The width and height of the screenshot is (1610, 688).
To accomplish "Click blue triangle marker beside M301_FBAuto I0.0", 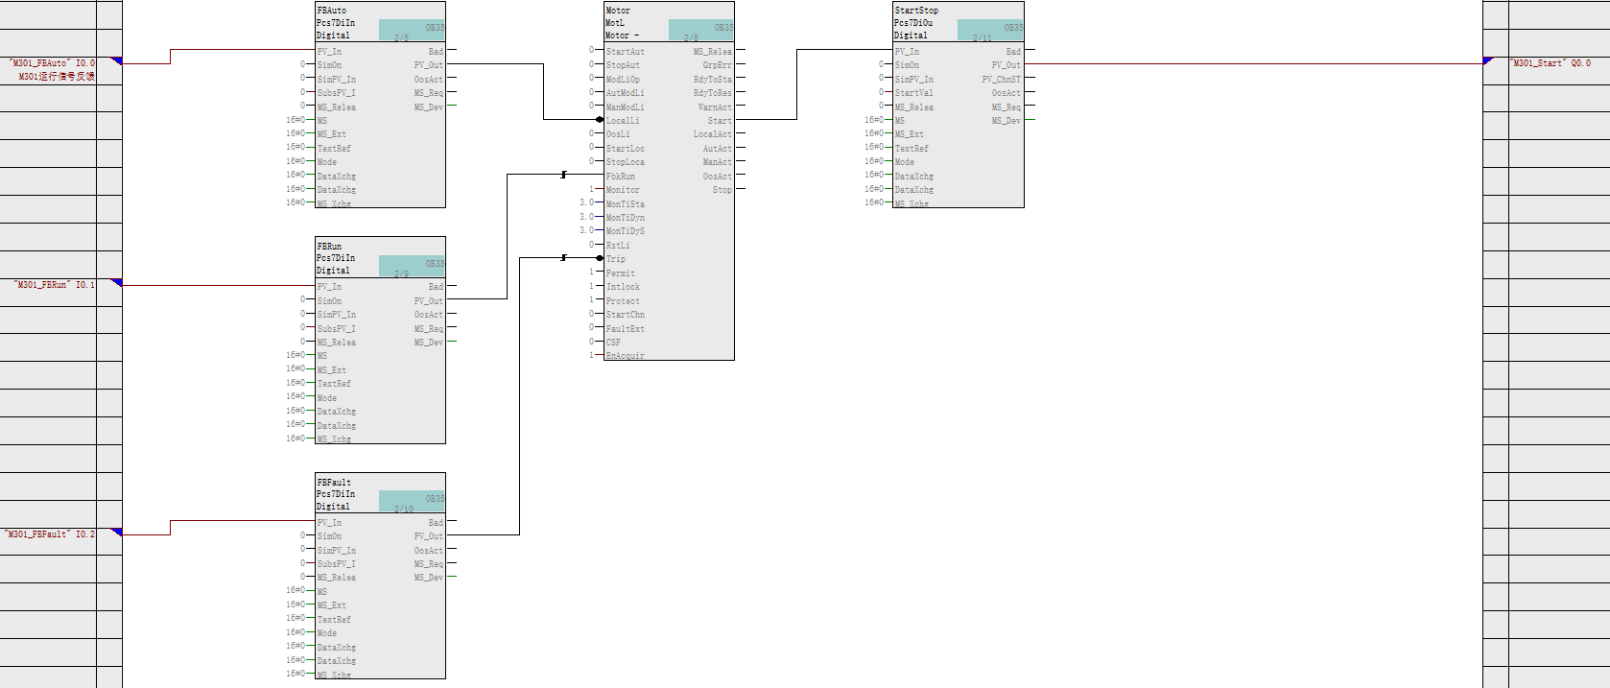I will [117, 61].
